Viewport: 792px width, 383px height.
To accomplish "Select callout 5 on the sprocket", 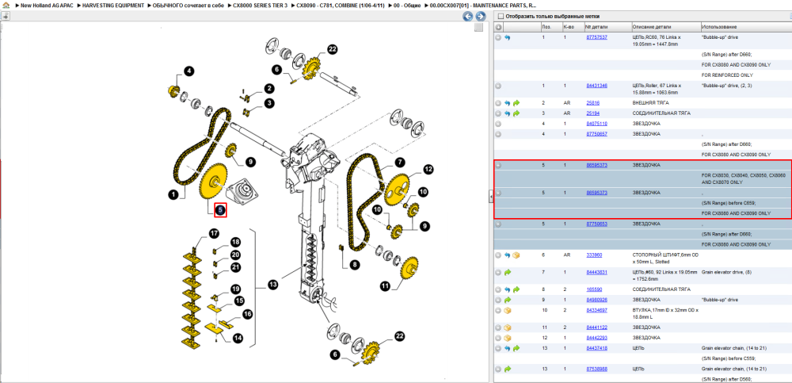I will tap(220, 209).
